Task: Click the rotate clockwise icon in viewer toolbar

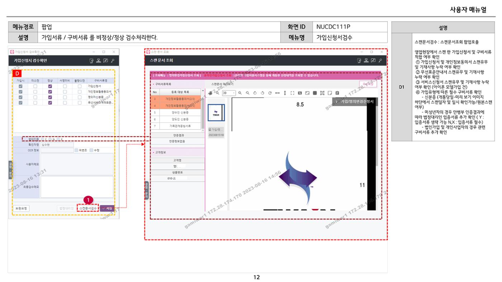Action: [x=270, y=93]
